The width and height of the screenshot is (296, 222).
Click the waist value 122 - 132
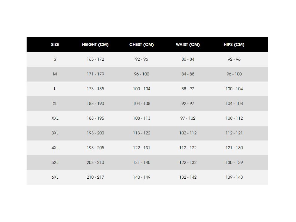tap(188, 162)
